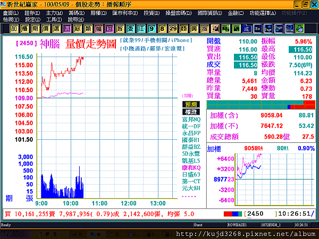Click the 興 toolbar icon
319x239 pixels.
point(194,29)
